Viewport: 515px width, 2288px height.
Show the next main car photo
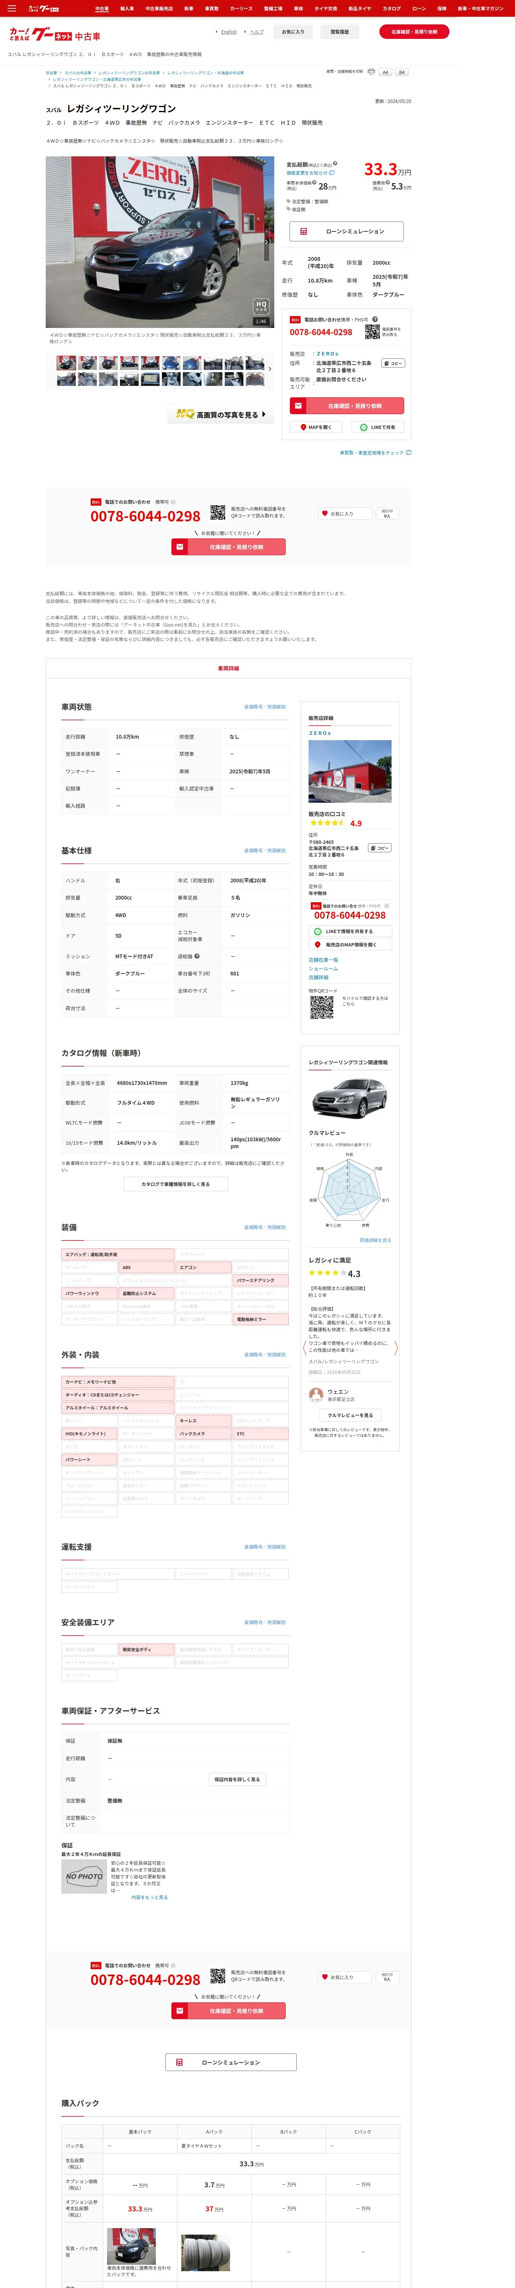[266, 242]
